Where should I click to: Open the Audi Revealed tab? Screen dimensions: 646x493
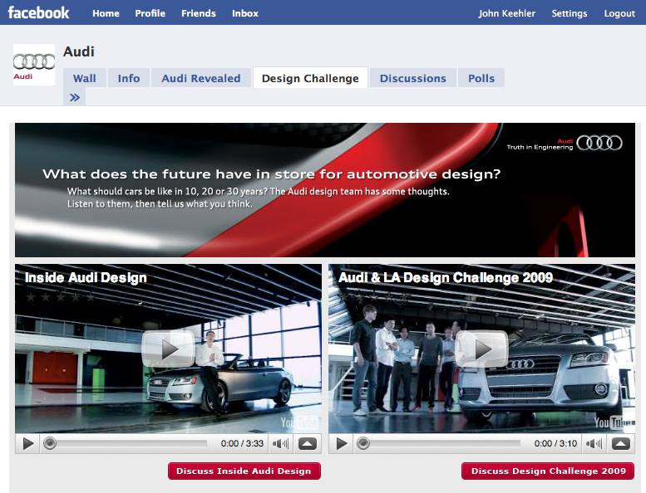click(201, 78)
